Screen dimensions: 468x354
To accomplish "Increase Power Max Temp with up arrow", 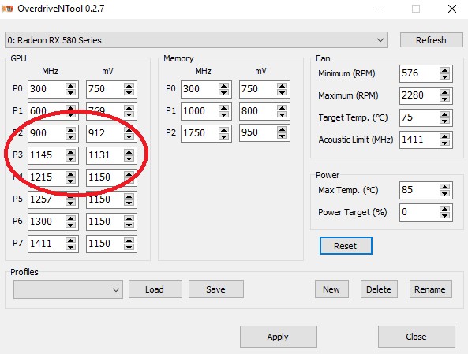I will tap(445, 187).
